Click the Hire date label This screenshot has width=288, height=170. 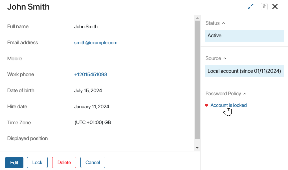(17, 107)
